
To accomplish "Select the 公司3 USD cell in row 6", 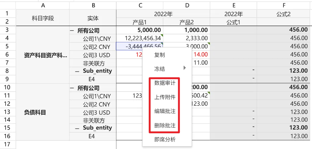I will [x=96, y=55].
